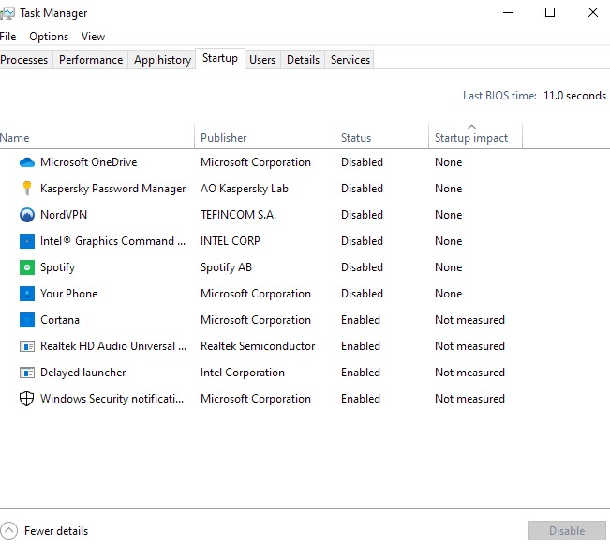Click Cortana's Enabled status cell
Viewport: 610px width, 548px height.
361,320
